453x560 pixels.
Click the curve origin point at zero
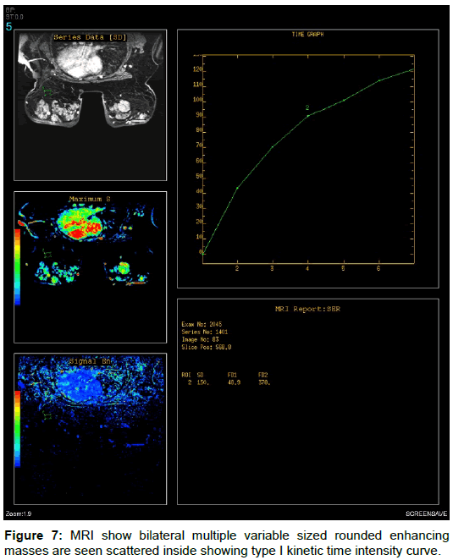(x=203, y=254)
